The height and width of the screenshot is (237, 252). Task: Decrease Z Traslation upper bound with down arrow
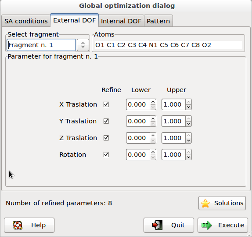pos(188,141)
